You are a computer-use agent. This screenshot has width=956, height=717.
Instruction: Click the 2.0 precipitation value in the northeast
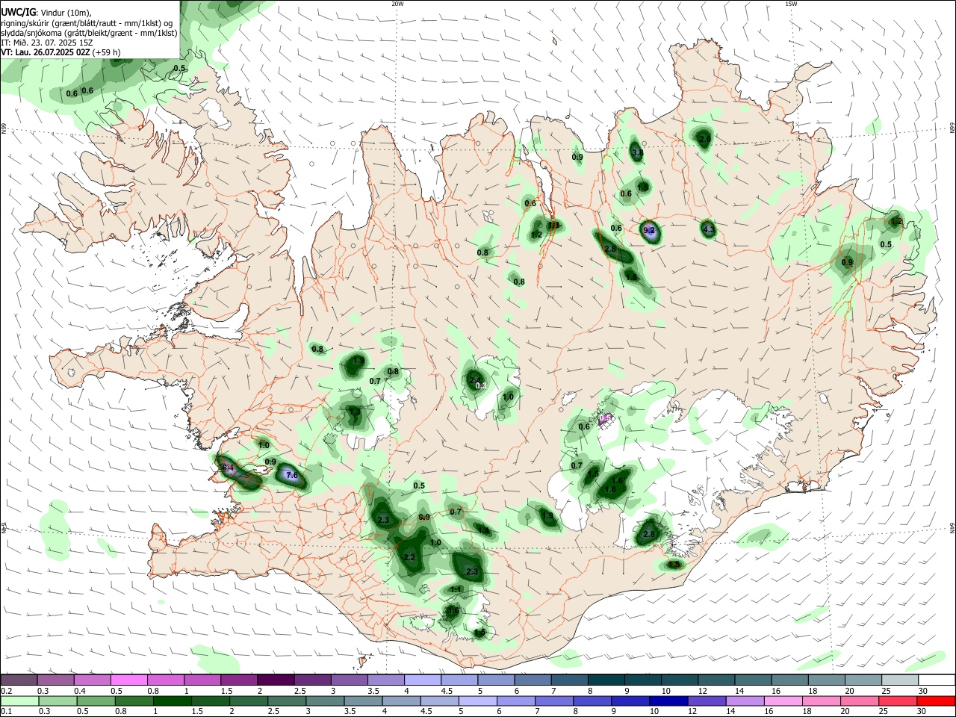tap(704, 138)
